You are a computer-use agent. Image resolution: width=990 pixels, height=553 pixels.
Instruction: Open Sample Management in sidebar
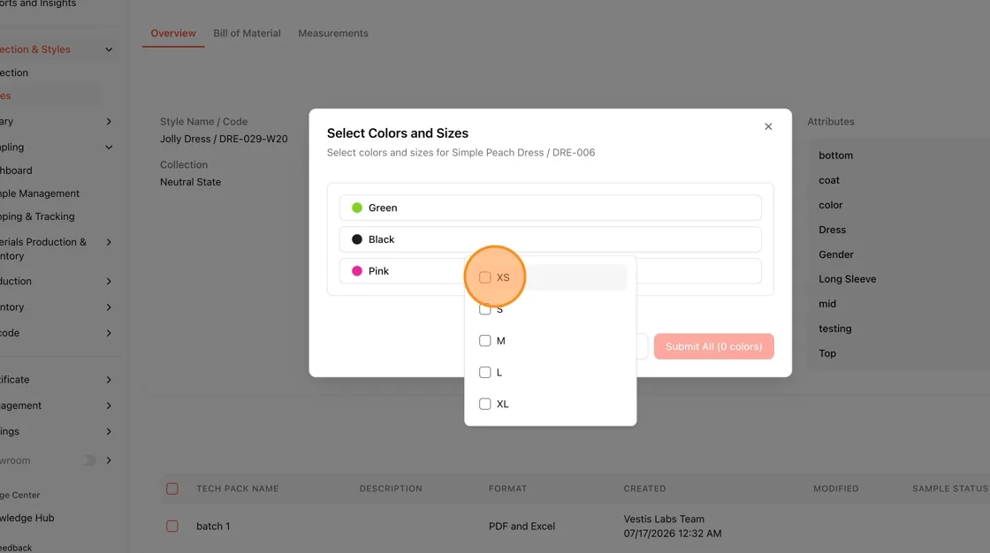coord(39,193)
